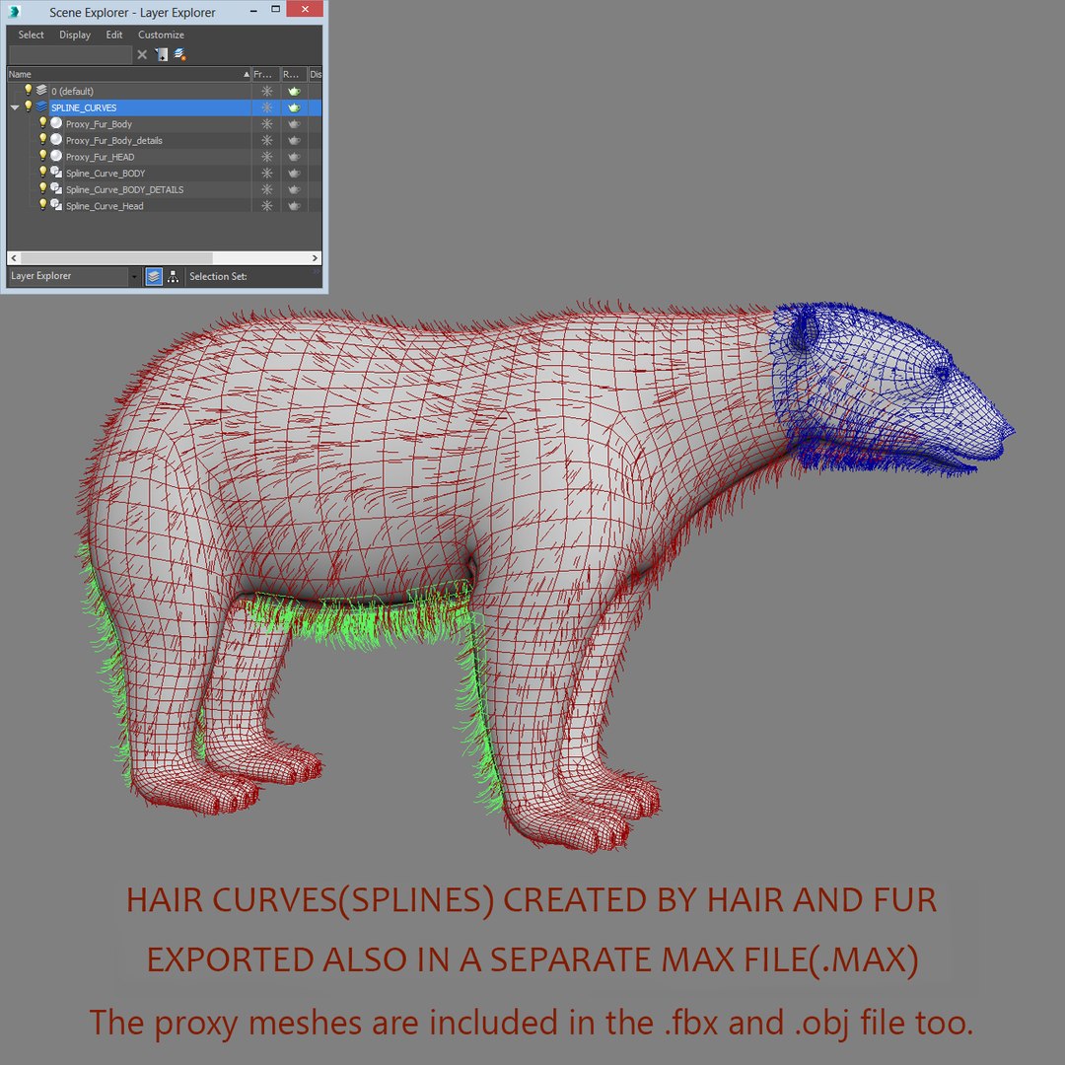Toggle freeze snowflake for Proxy_Fur_Body_details
This screenshot has height=1065, width=1065.
coord(267,140)
